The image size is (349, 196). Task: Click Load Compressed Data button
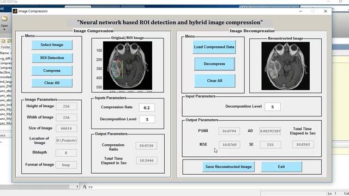[x=214, y=47]
